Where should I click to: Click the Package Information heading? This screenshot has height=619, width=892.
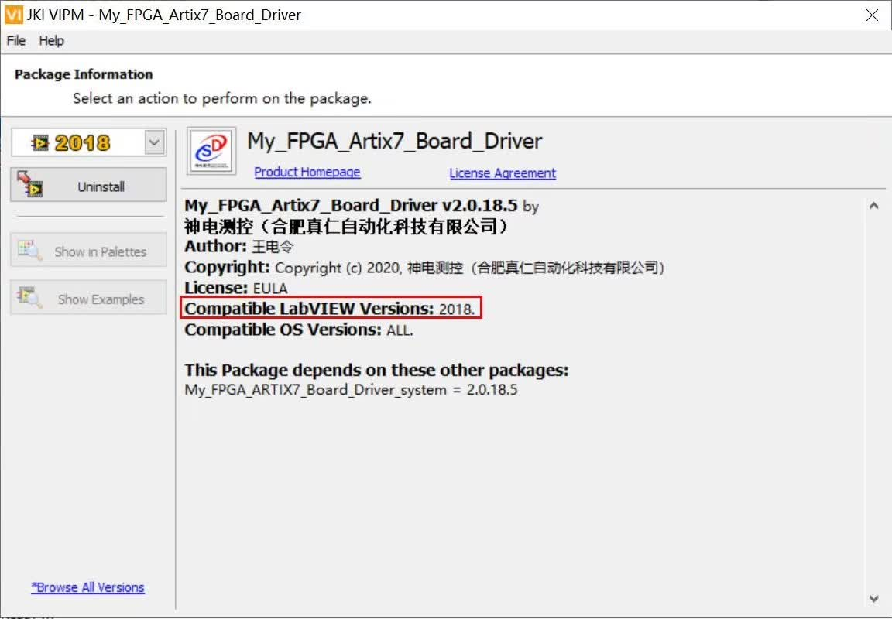point(84,74)
